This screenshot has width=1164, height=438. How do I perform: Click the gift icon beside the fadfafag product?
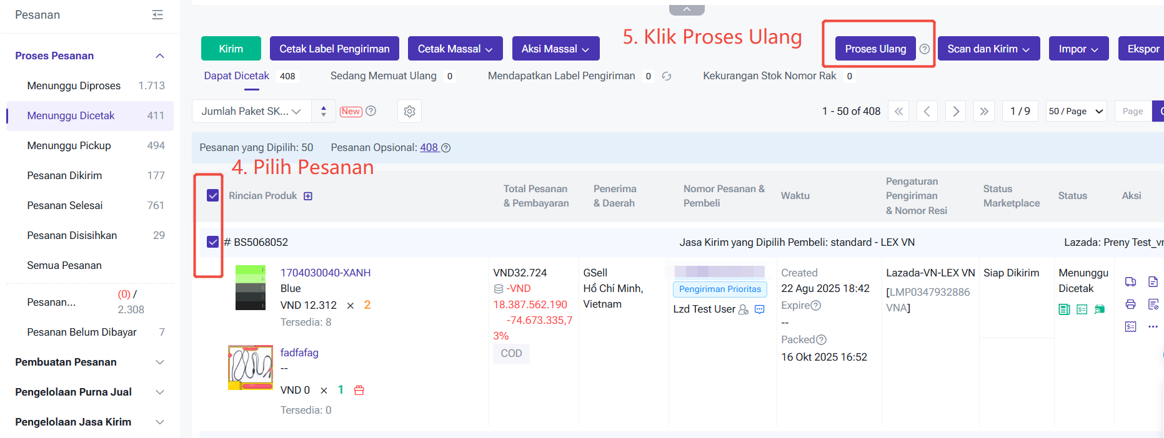pyautogui.click(x=359, y=391)
